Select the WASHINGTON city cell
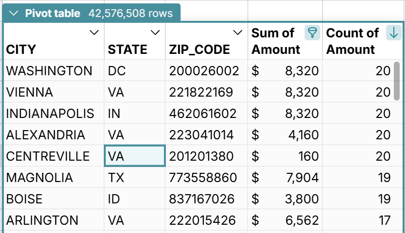405x233 pixels. coord(49,71)
